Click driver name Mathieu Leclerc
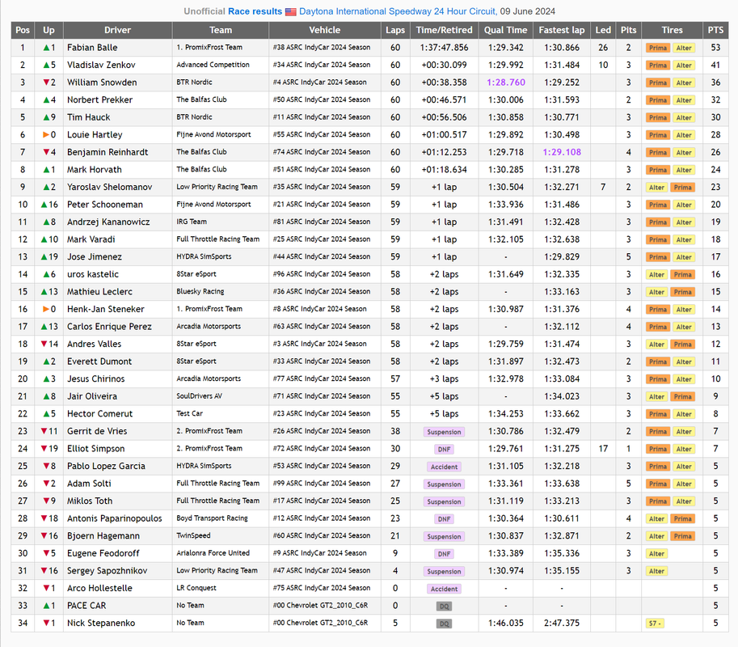 pos(99,291)
